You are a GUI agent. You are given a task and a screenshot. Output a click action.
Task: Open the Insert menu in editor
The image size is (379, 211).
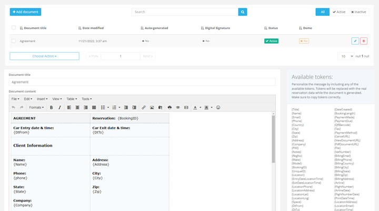pos(42,99)
